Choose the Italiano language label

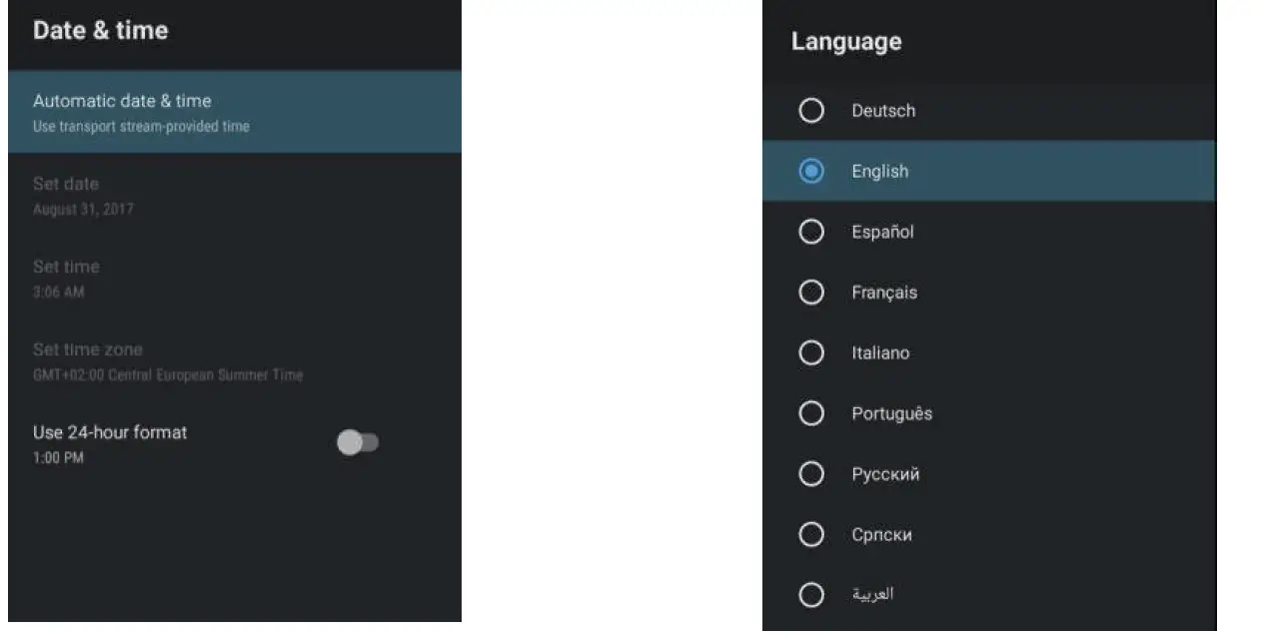880,353
